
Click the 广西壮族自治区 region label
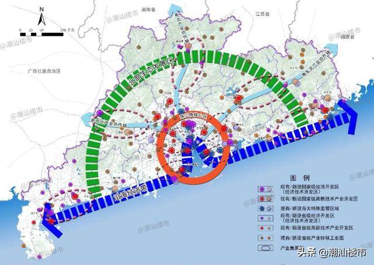pyautogui.click(x=49, y=70)
